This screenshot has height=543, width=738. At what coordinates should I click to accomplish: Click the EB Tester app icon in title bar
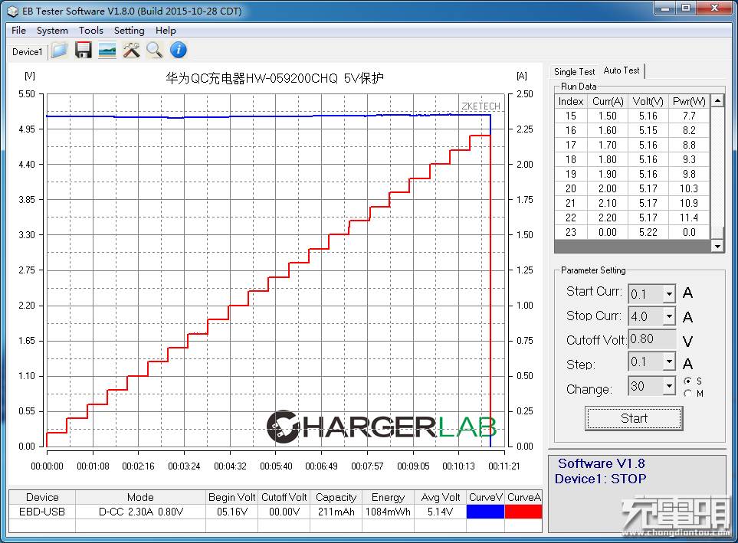(x=13, y=11)
